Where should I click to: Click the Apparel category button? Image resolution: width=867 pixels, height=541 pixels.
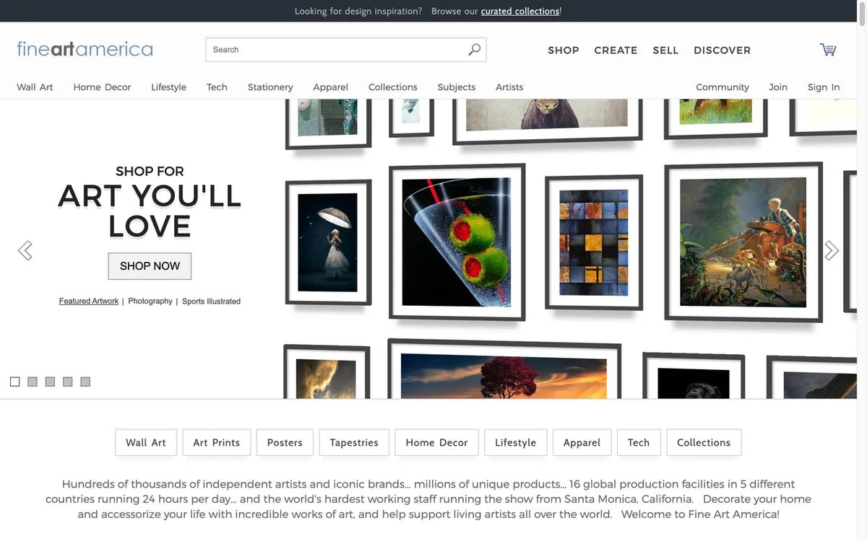[x=582, y=443]
